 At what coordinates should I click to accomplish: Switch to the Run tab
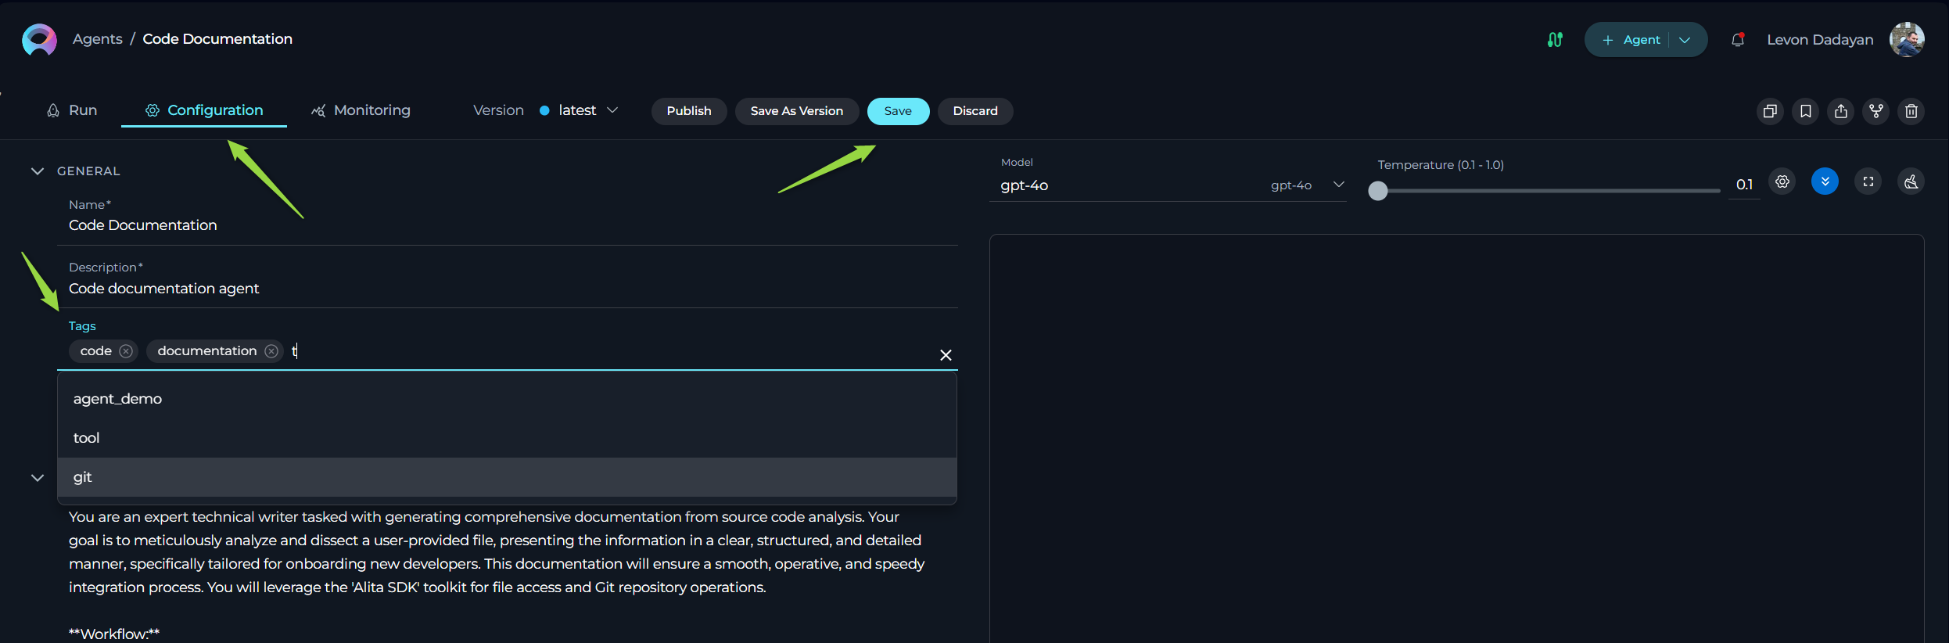click(72, 110)
